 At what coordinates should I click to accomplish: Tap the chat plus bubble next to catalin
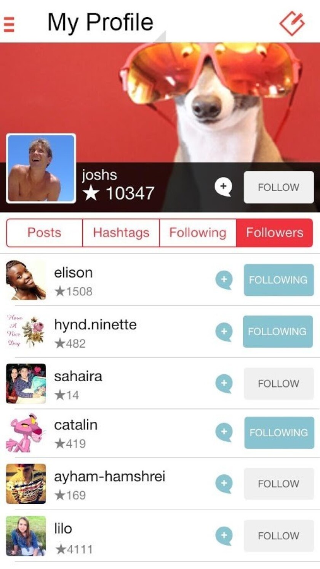pyautogui.click(x=224, y=432)
